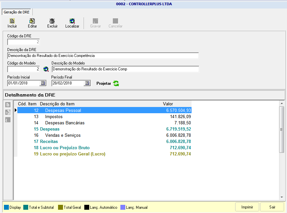Select row 16 Vendas e Serviços

pos(104,135)
